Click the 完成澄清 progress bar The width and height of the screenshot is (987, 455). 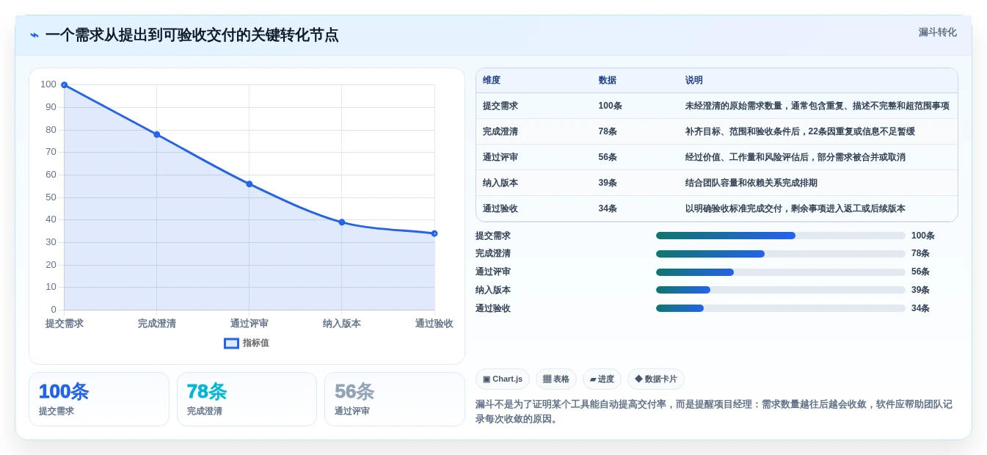pos(781,254)
